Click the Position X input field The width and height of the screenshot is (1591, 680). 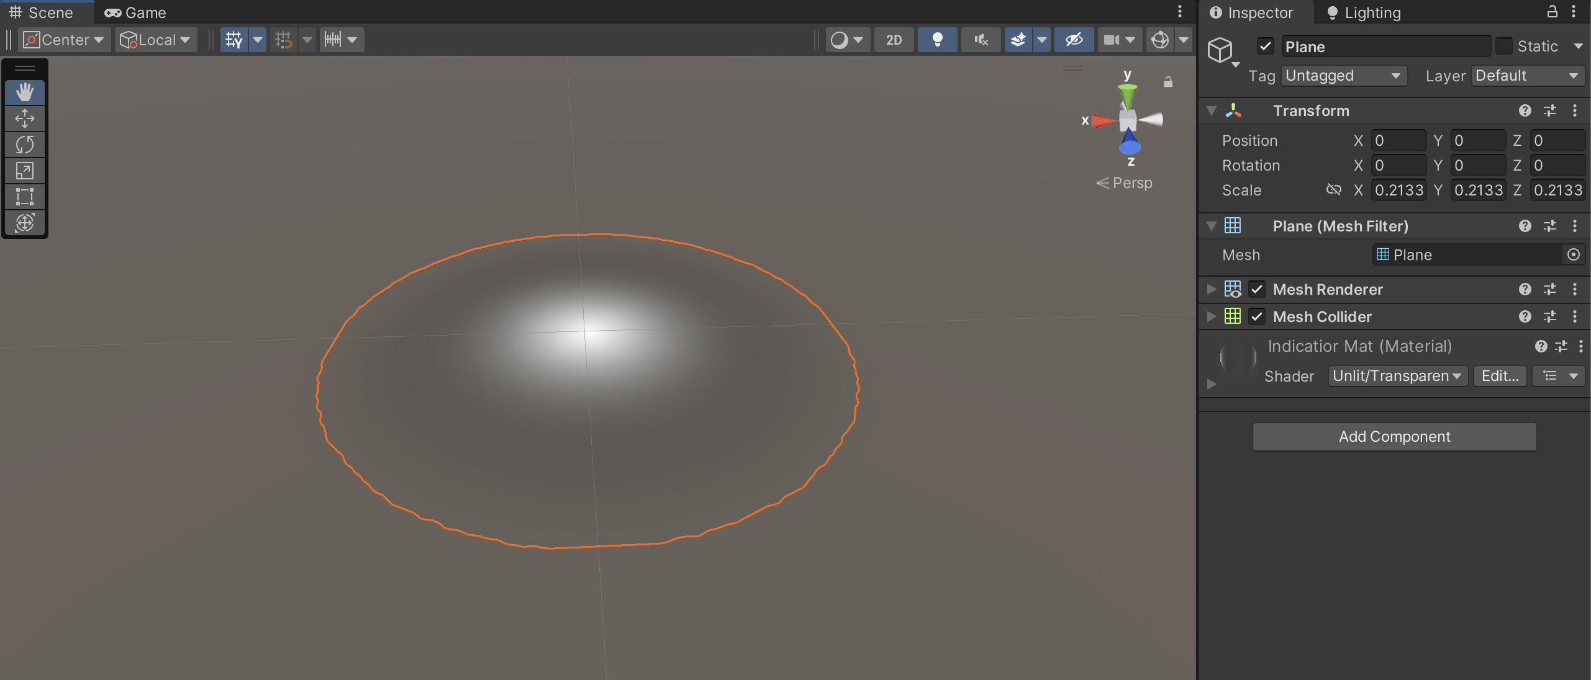1397,141
